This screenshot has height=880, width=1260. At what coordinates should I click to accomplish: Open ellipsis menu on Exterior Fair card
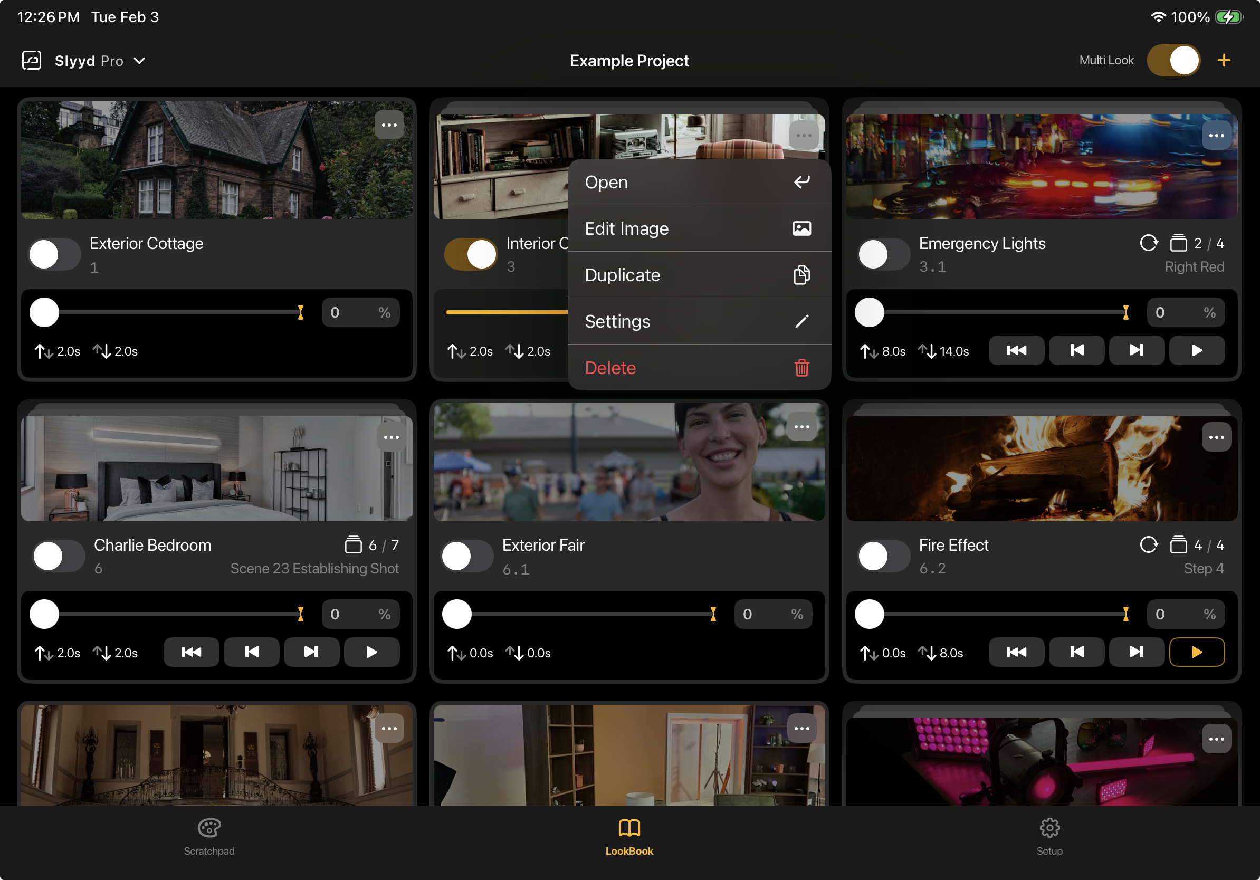point(801,427)
